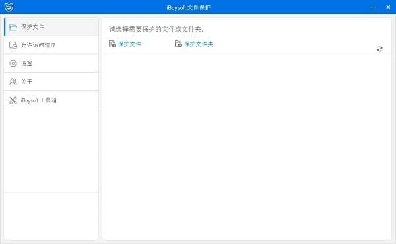Image resolution: width=396 pixels, height=244 pixels.
Task: Close the iBoysoft 文件保护 window
Action: [388, 7]
